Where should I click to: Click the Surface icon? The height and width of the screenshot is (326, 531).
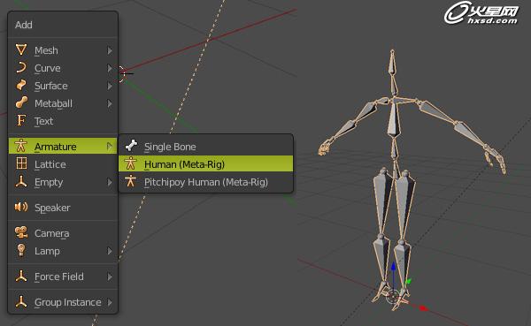pos(21,85)
